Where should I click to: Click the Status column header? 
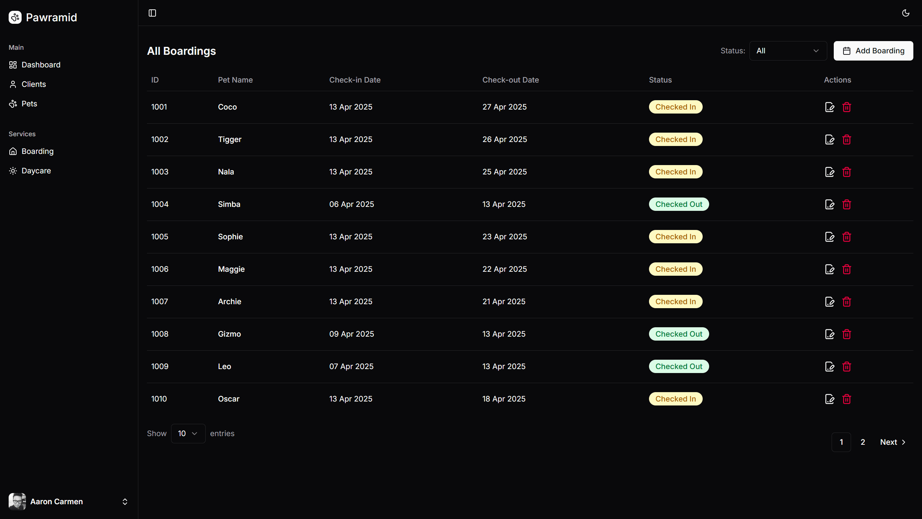click(x=660, y=80)
